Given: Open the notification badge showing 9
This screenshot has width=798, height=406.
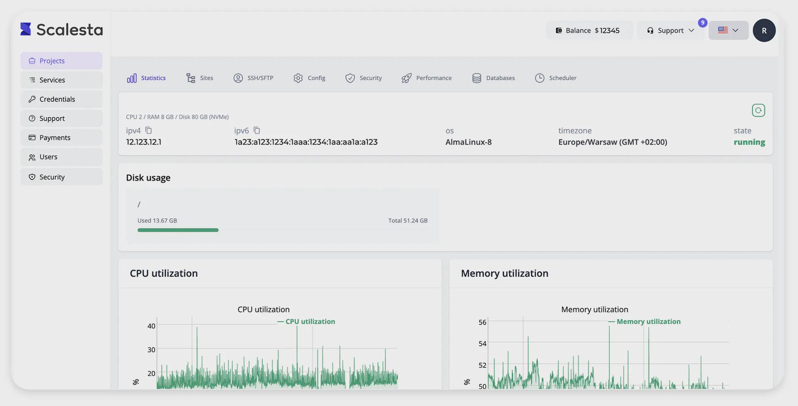Looking at the screenshot, I should click(702, 23).
